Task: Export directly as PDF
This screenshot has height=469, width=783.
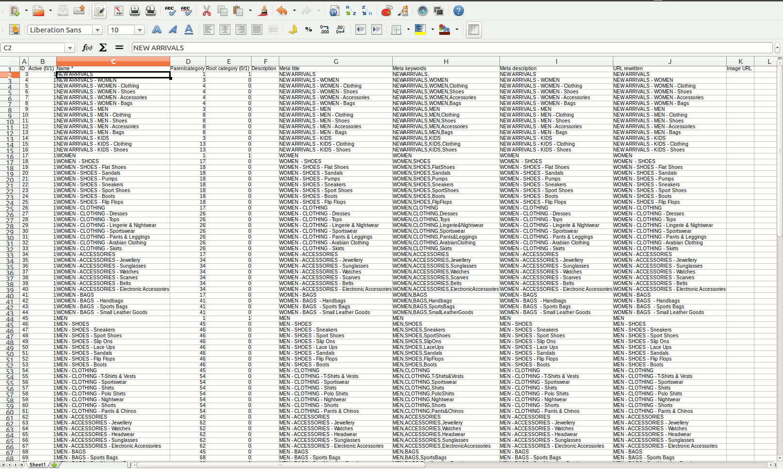Action: (119, 11)
